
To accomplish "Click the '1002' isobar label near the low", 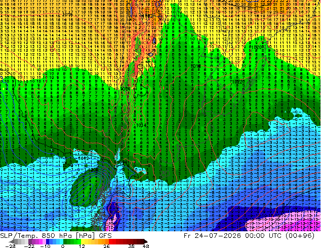I will tap(84, 158).
